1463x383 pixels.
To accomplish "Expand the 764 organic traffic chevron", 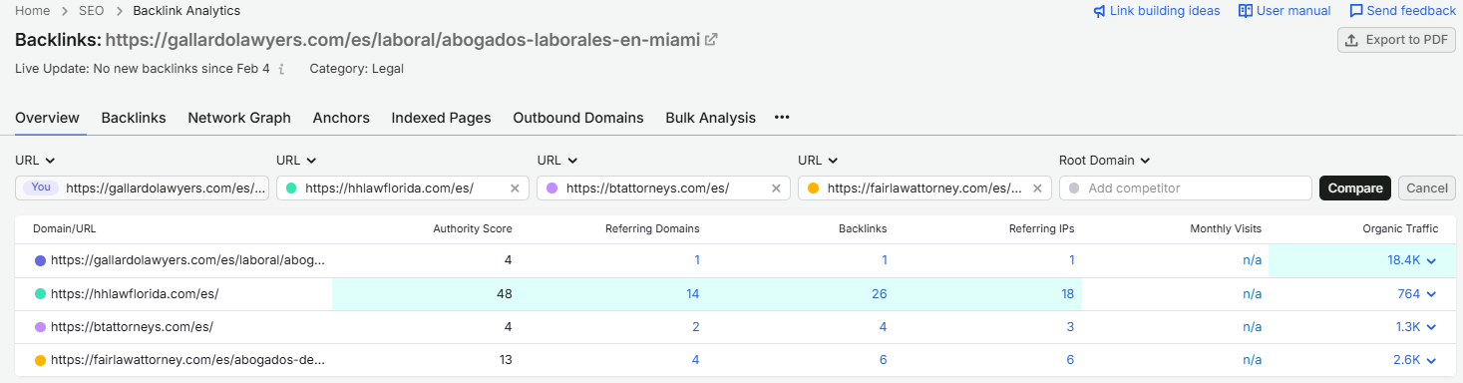I will pos(1431,294).
